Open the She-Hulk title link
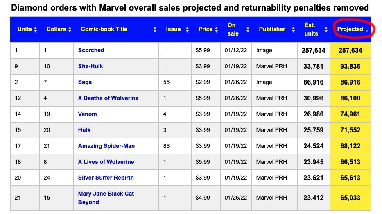Image resolution: width=382 pixels, height=214 pixels. 90,66
